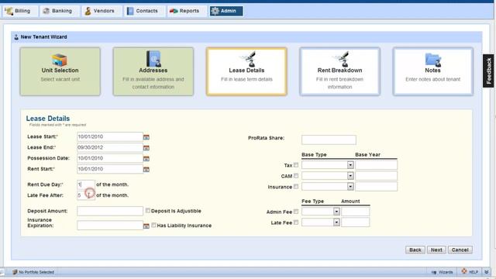Open the Insurance Expiration calendar picker
The height and width of the screenshot is (279, 496).
coord(146,226)
